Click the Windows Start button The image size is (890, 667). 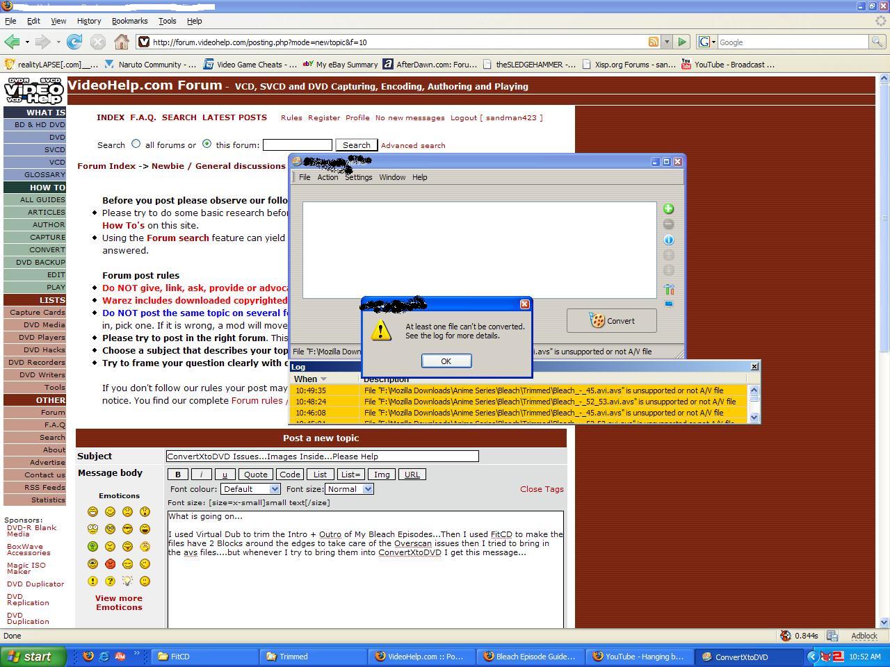pos(33,656)
